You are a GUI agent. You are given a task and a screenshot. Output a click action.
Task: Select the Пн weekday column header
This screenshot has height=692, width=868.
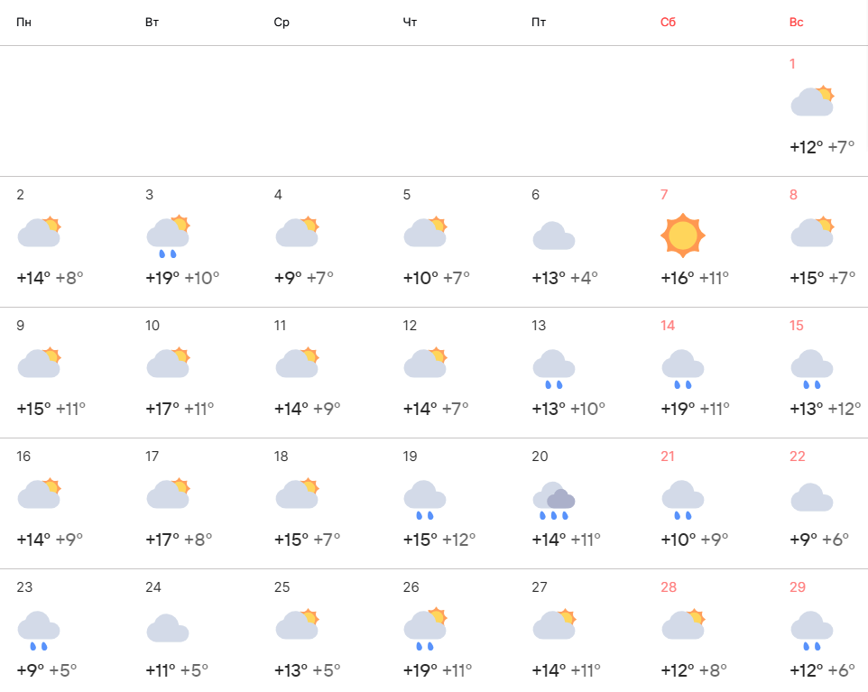coord(23,22)
